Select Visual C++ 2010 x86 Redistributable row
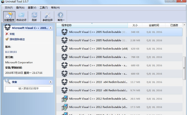The height and width of the screenshot is (115, 187). coord(119,90)
